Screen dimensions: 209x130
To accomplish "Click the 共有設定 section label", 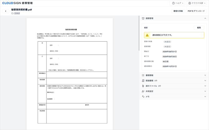I will 149,91.
